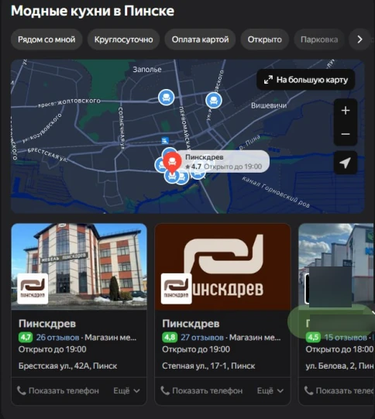Zoom out the map with the minus button
This screenshot has height=419, width=375.
click(x=346, y=134)
